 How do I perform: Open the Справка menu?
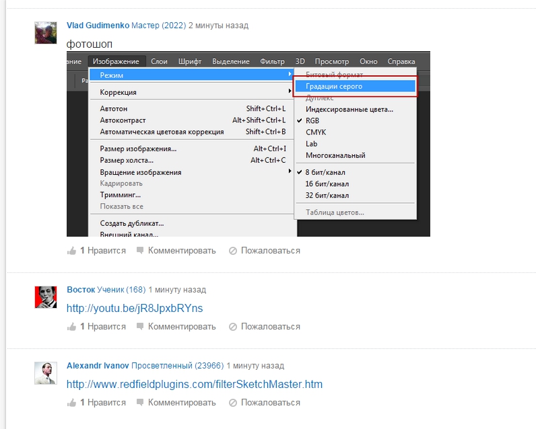401,61
